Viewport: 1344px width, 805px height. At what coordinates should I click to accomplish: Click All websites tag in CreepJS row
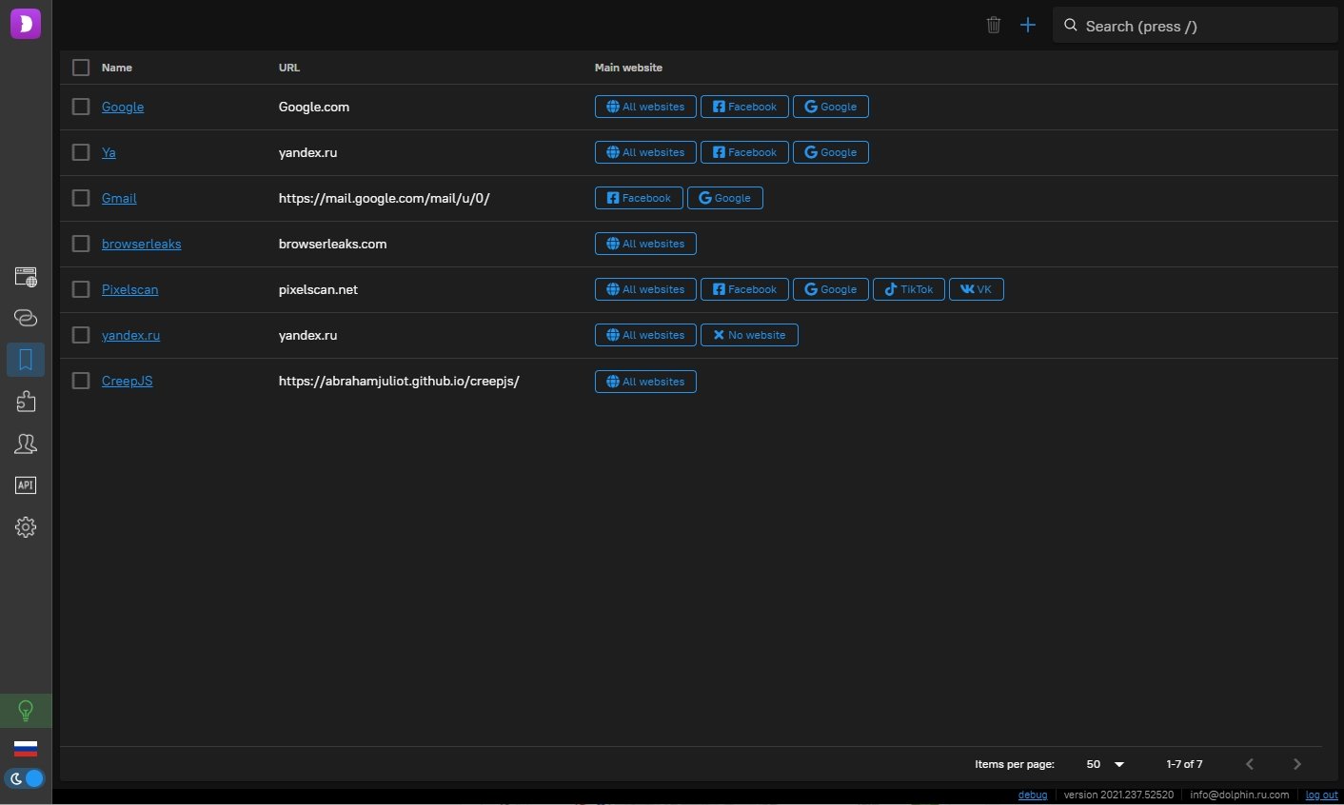point(645,382)
